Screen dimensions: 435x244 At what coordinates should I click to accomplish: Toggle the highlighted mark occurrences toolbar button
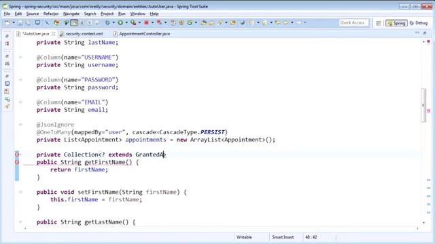point(74,23)
